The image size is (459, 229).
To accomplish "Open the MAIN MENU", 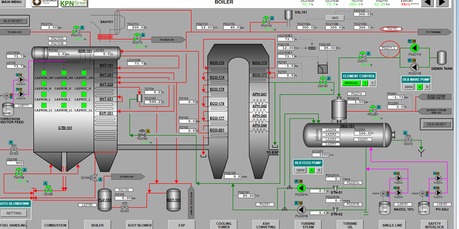I will (x=11, y=3).
